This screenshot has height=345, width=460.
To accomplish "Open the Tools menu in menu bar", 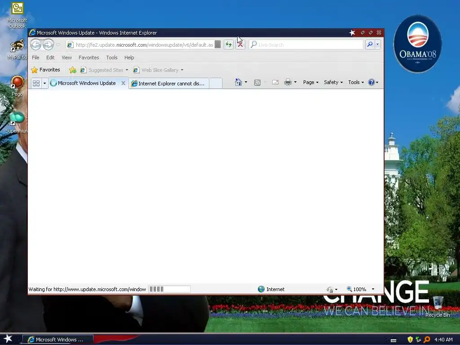I will point(111,57).
